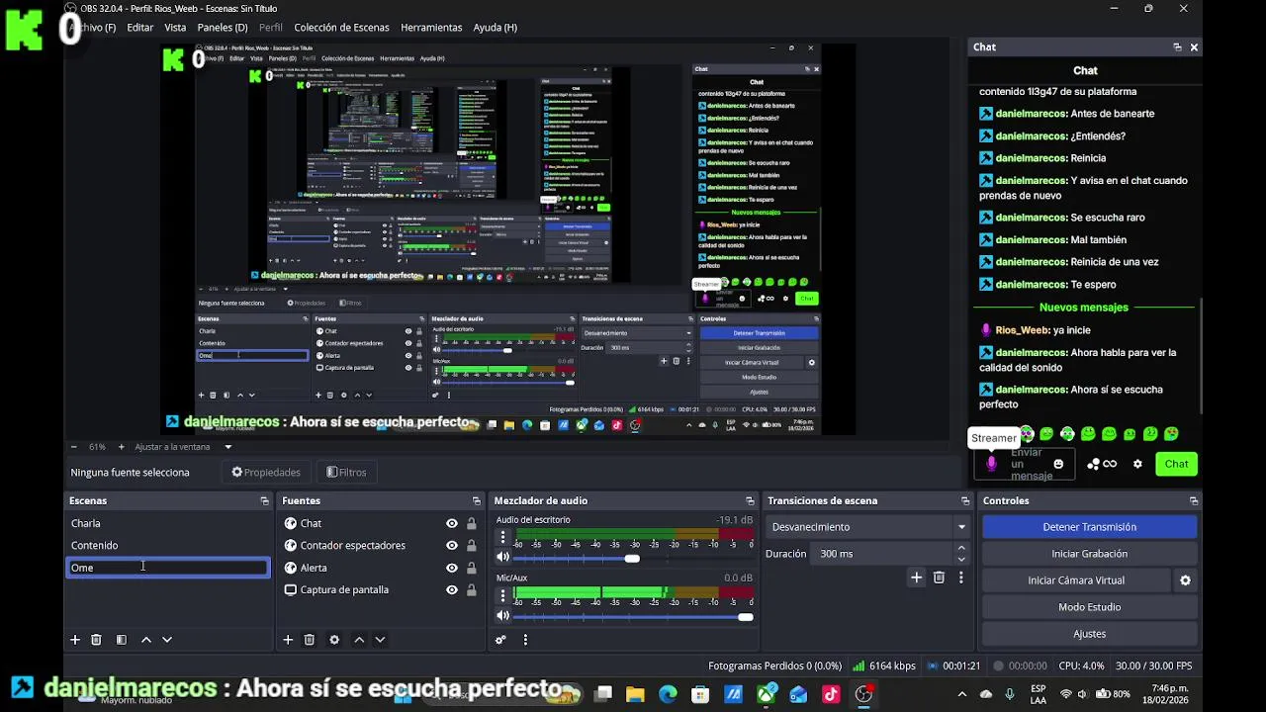Move scene down with the down arrow
Screen dimensions: 1266x712
[x=167, y=640]
